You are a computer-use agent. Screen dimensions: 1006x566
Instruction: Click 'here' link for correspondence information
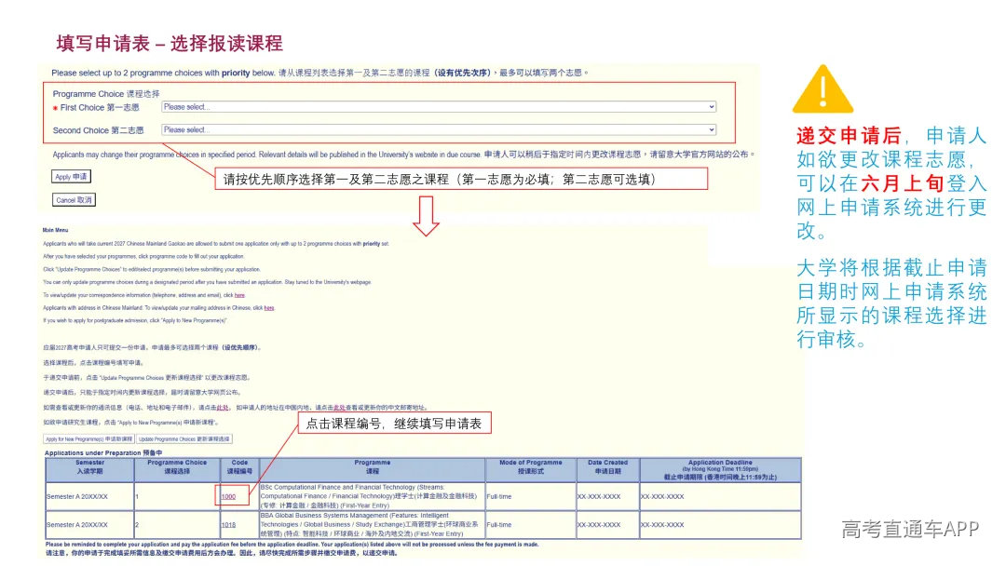point(239,295)
